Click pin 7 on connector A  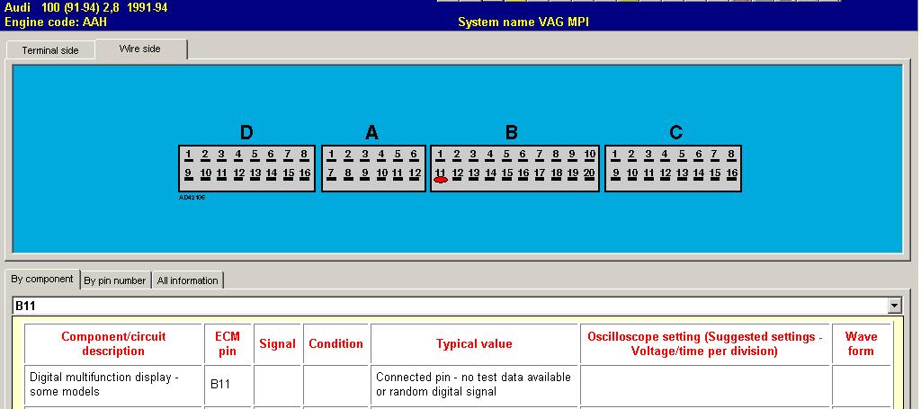click(332, 174)
